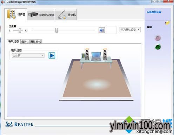Open the 麦克风 microphone tab
This screenshot has height=135, width=174.
tap(66, 15)
